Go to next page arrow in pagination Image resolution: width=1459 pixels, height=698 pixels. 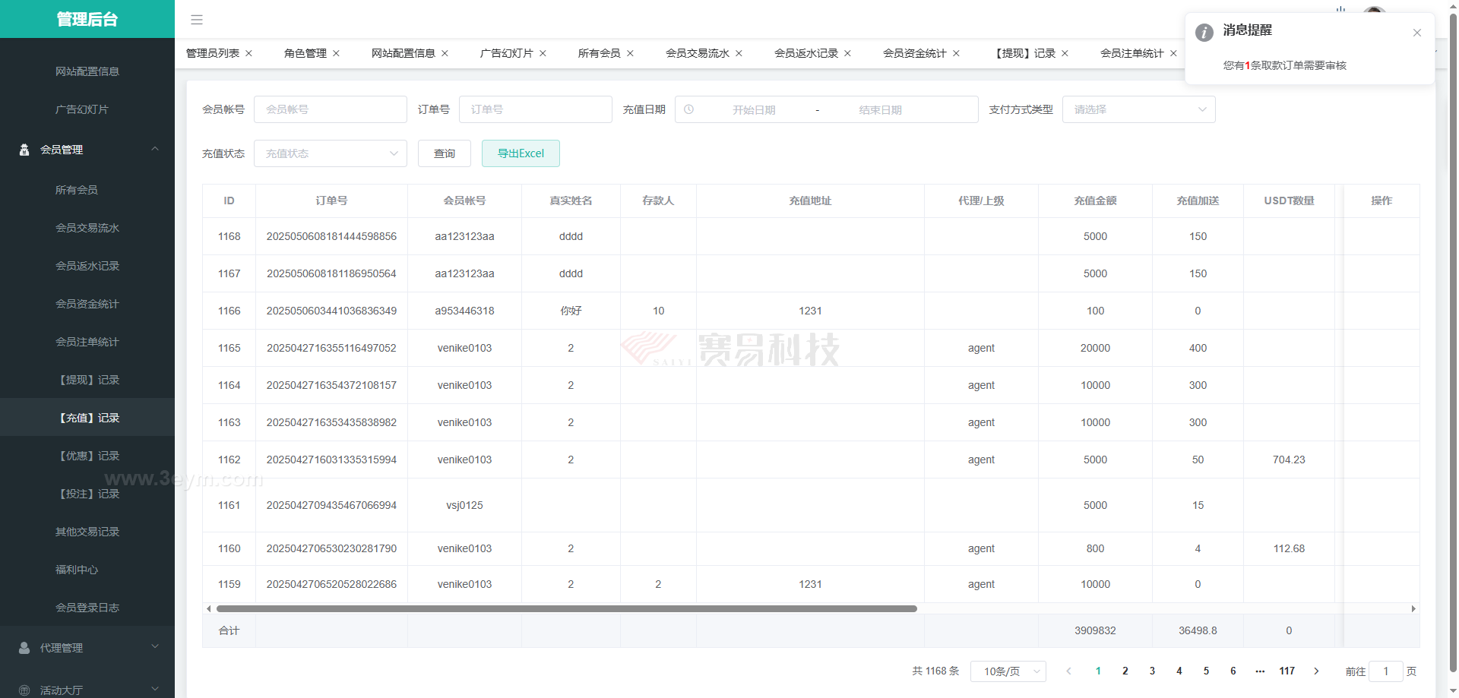[x=1316, y=671]
